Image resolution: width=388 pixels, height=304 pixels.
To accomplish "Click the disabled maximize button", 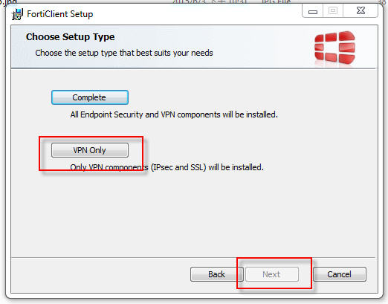I will [333, 11].
